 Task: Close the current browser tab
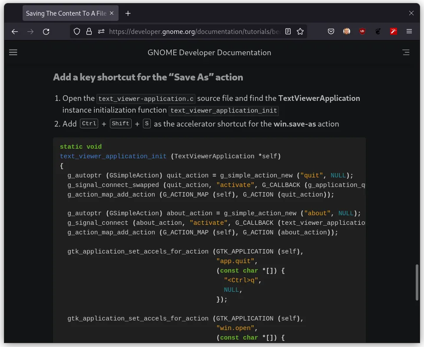click(112, 13)
